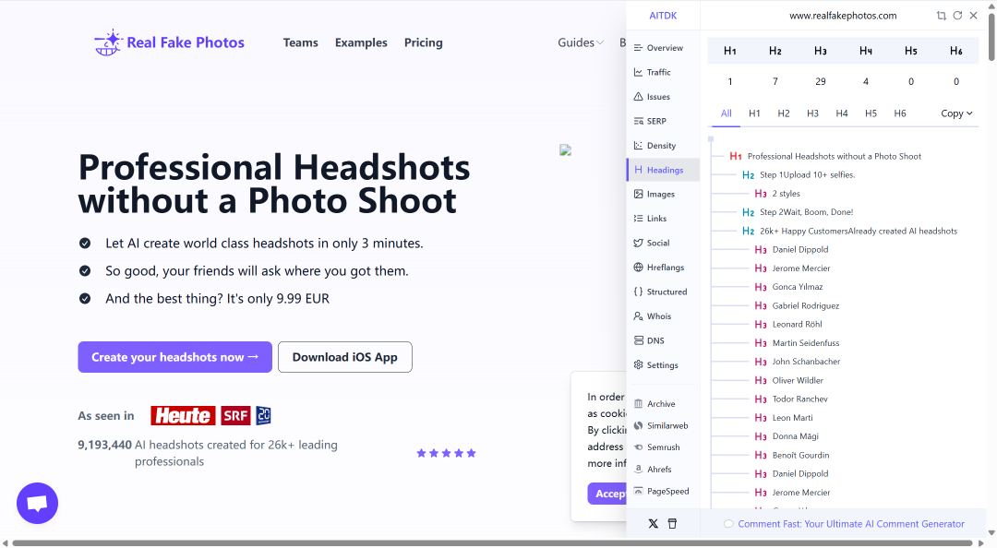This screenshot has height=548, width=997.
Task: Open Comment Fast AI Comment Generator link
Action: pyautogui.click(x=851, y=524)
